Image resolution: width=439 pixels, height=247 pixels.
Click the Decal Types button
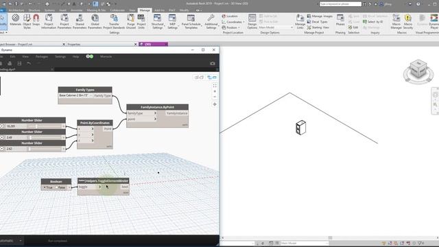tap(317, 22)
